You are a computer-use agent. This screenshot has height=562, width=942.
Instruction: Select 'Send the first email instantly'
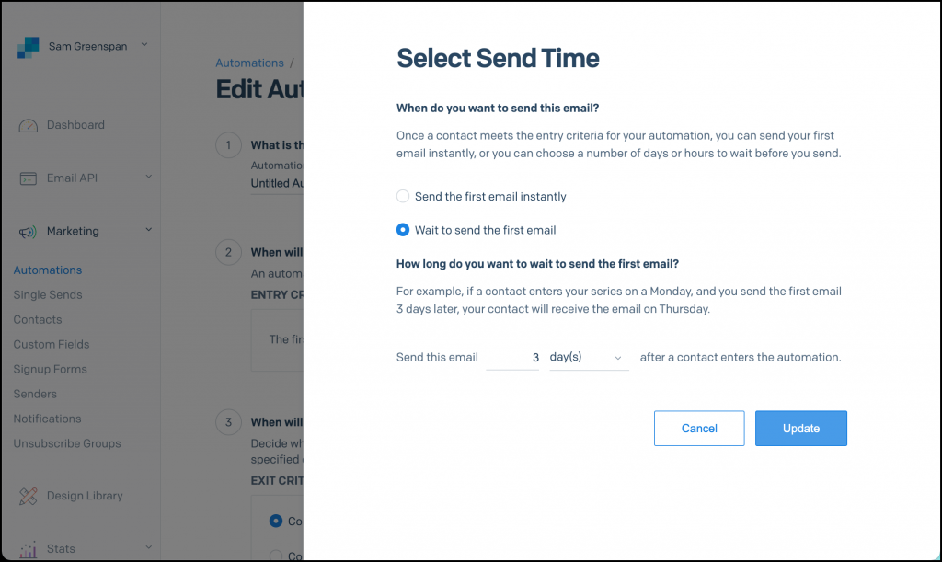point(403,196)
